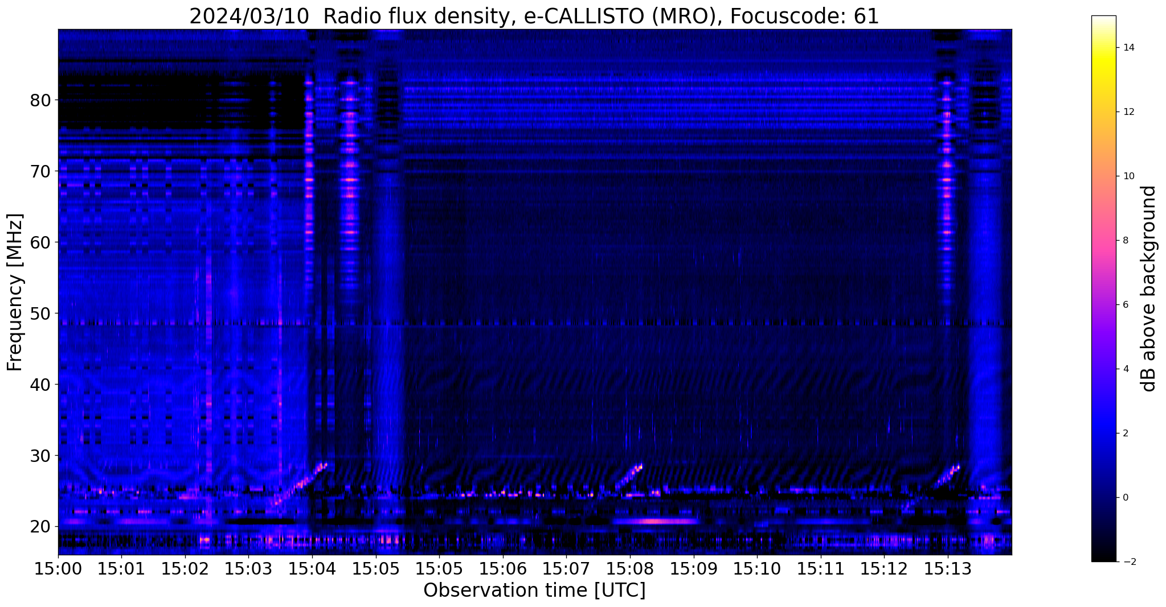Click the 15:01 time tick label
1166x607 pixels.
121,569
